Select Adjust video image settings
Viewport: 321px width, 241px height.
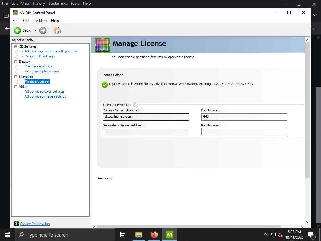45,96
